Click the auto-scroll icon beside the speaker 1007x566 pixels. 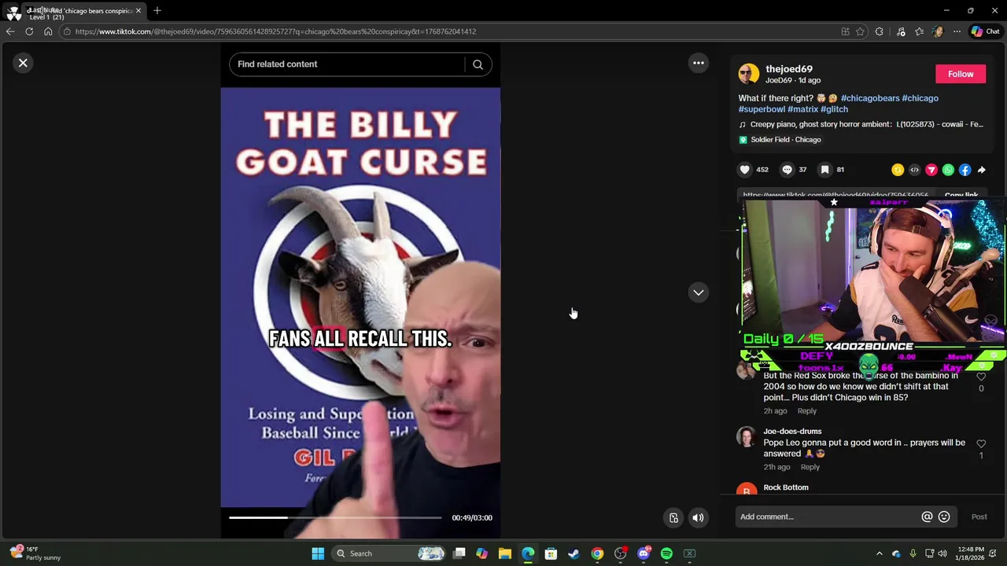click(673, 517)
